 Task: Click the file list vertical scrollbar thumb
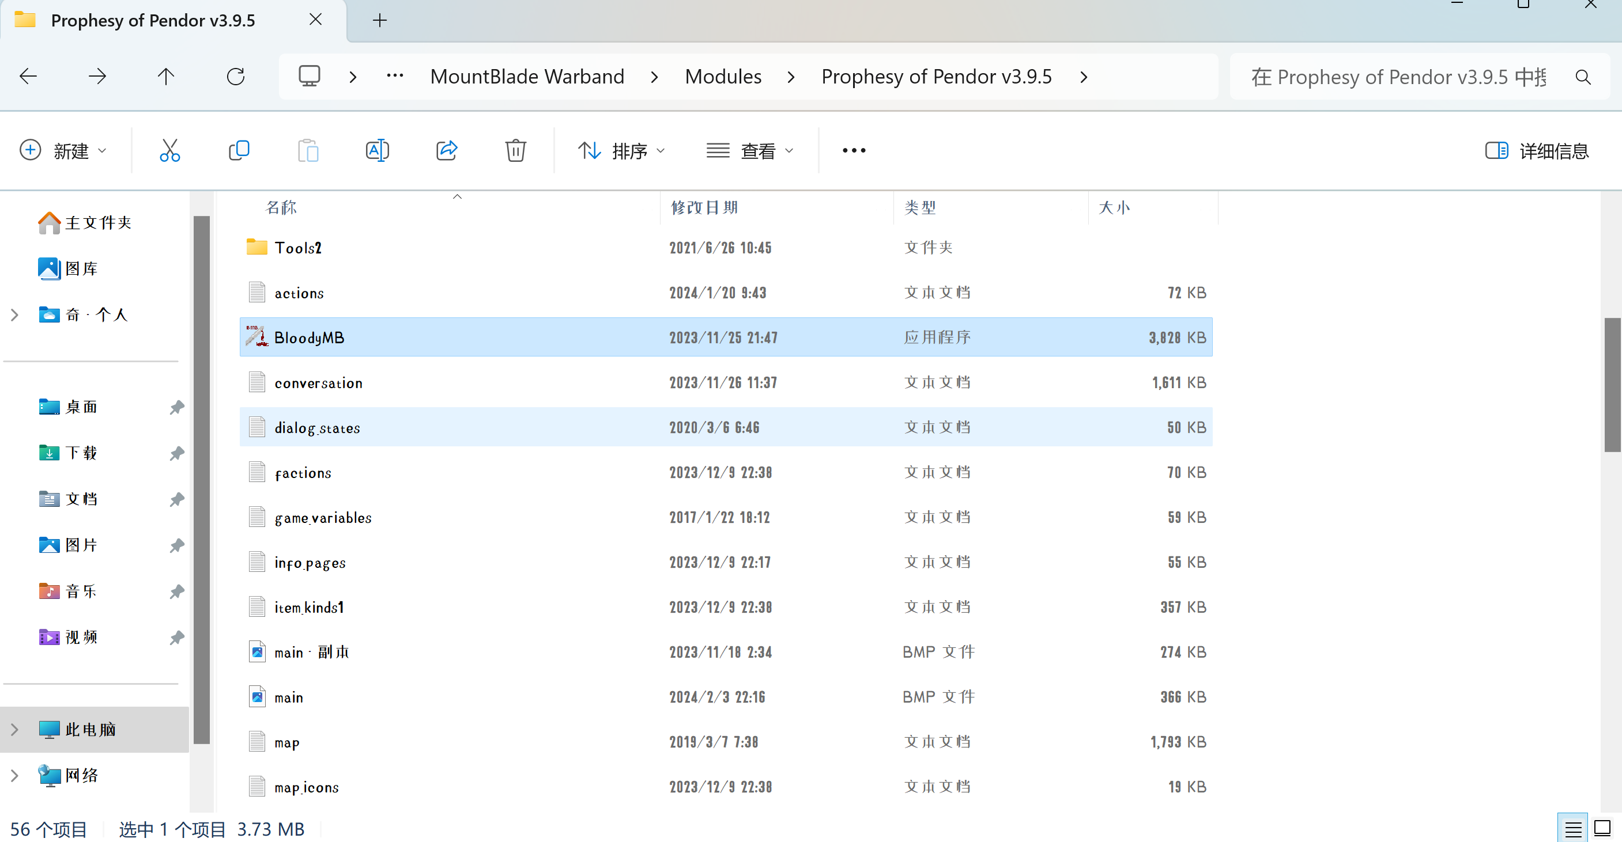click(x=1612, y=385)
